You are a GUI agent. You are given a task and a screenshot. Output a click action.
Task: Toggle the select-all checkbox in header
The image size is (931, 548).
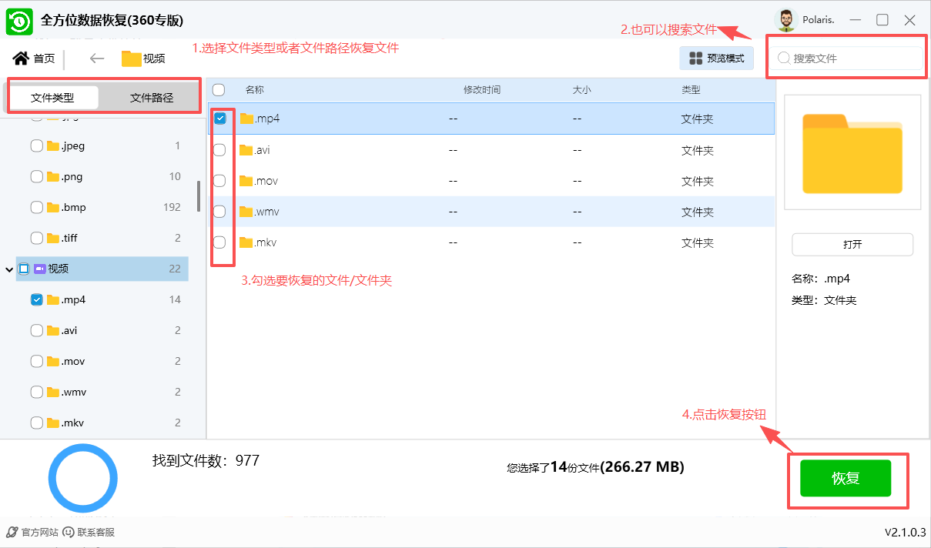[219, 90]
